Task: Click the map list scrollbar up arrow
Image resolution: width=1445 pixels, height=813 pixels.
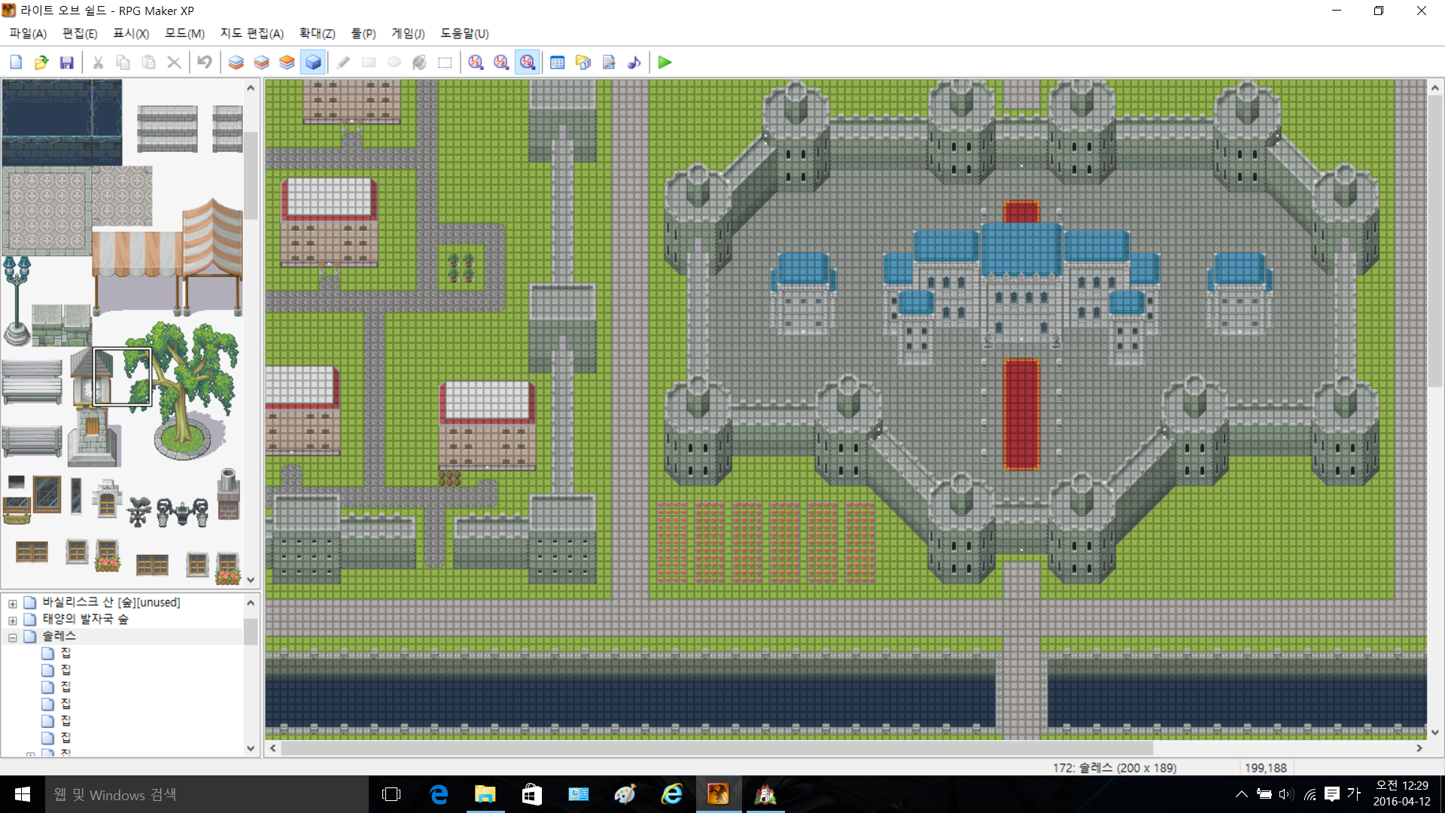Action: click(251, 603)
